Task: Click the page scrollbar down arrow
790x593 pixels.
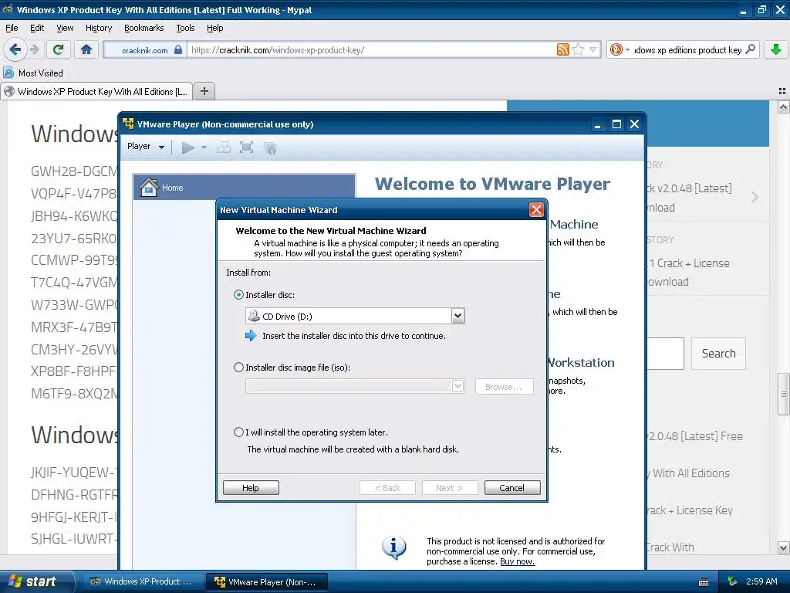Action: coord(783,547)
